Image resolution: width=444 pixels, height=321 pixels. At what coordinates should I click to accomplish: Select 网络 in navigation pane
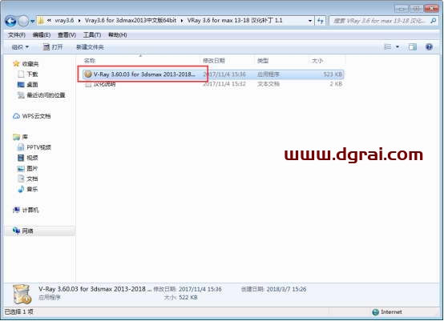click(x=27, y=231)
